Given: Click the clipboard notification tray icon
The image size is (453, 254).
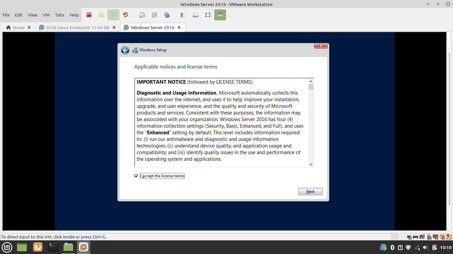Looking at the screenshot, I should 400,247.
